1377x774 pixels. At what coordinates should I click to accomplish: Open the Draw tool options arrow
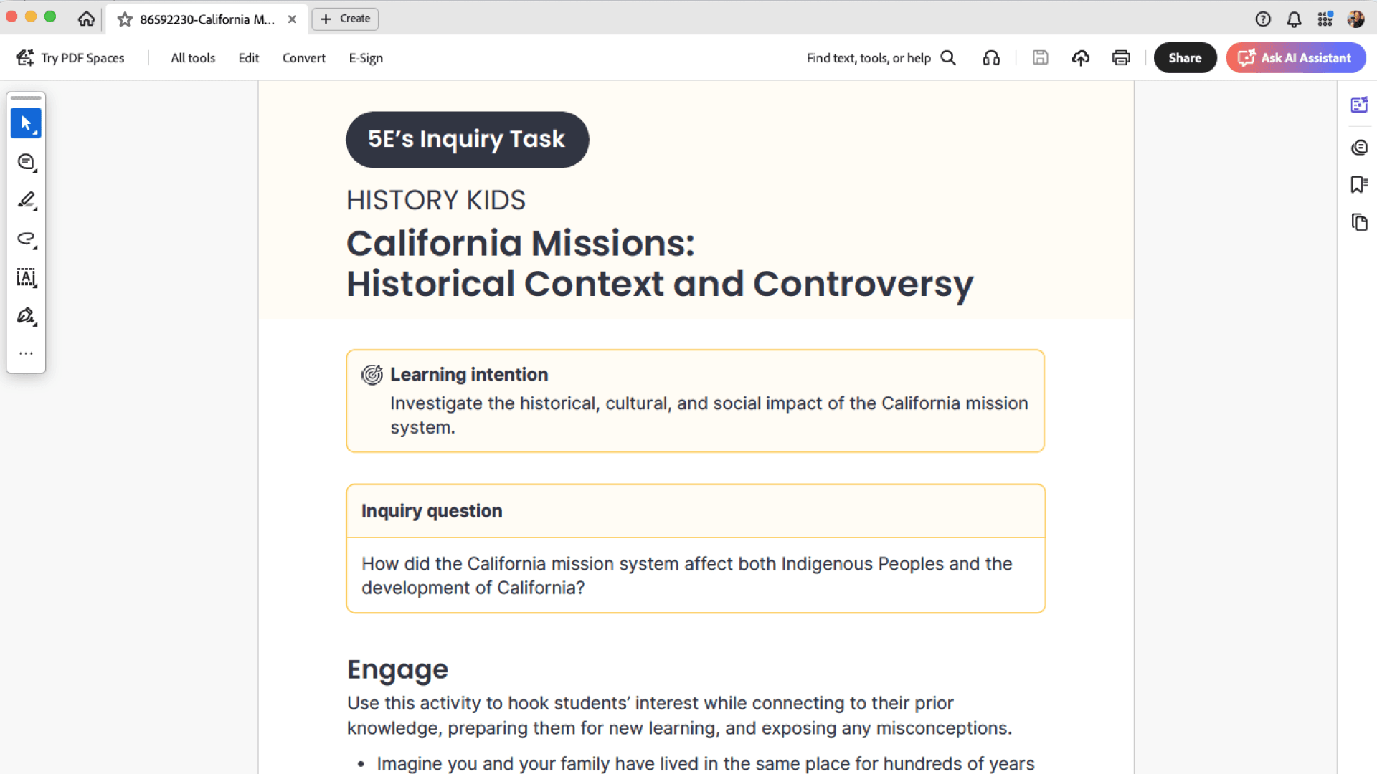tap(34, 247)
